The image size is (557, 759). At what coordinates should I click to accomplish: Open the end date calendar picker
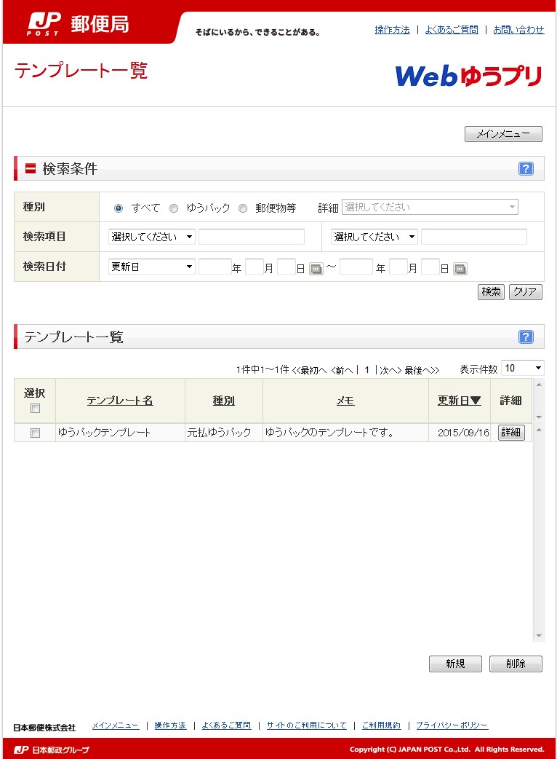460,269
